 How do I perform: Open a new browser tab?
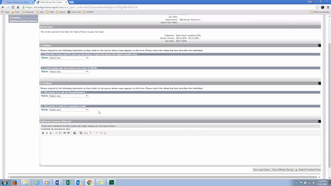(x=71, y=2)
